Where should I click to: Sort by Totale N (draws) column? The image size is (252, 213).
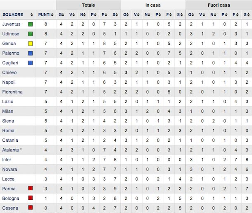click(83, 15)
